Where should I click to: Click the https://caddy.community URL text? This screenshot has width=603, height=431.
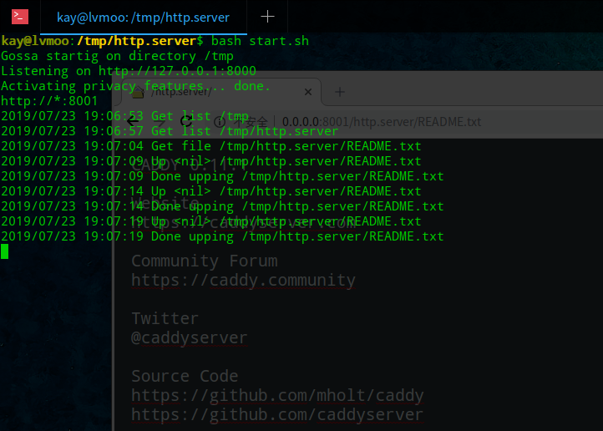[x=243, y=281]
